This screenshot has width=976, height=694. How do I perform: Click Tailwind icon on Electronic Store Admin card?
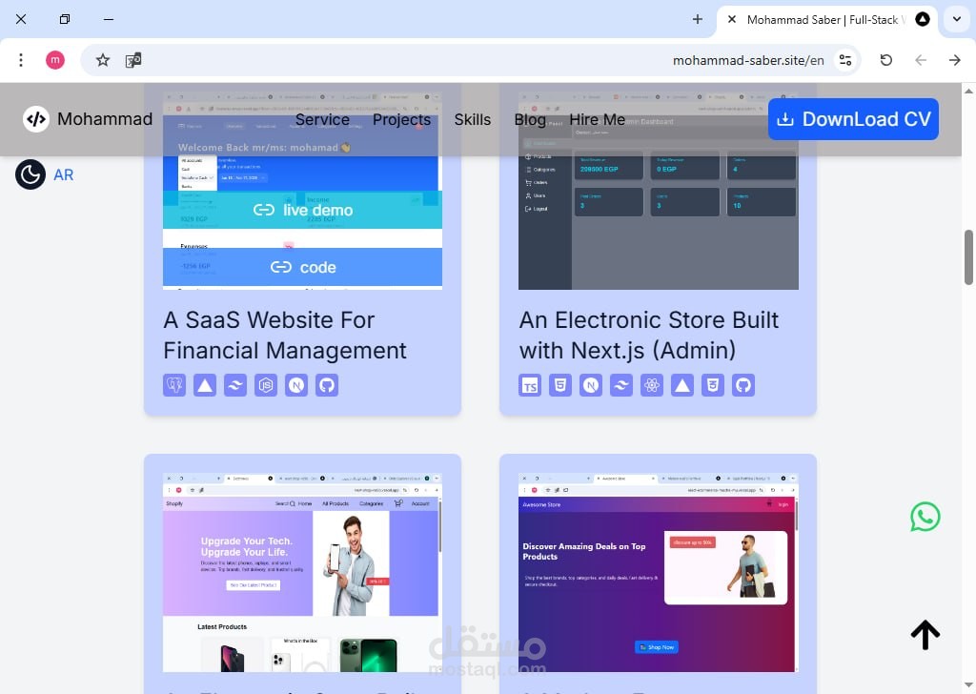(x=621, y=385)
